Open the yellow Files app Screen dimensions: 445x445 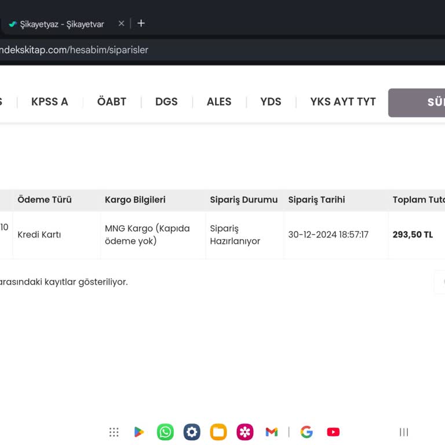218,432
